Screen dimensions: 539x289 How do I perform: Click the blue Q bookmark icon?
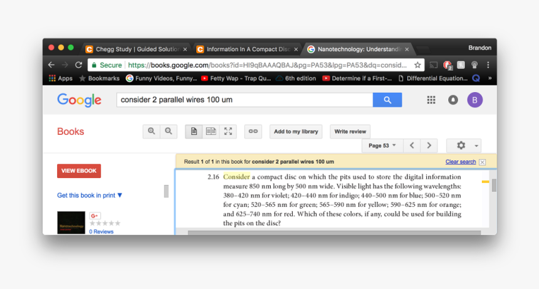point(476,78)
